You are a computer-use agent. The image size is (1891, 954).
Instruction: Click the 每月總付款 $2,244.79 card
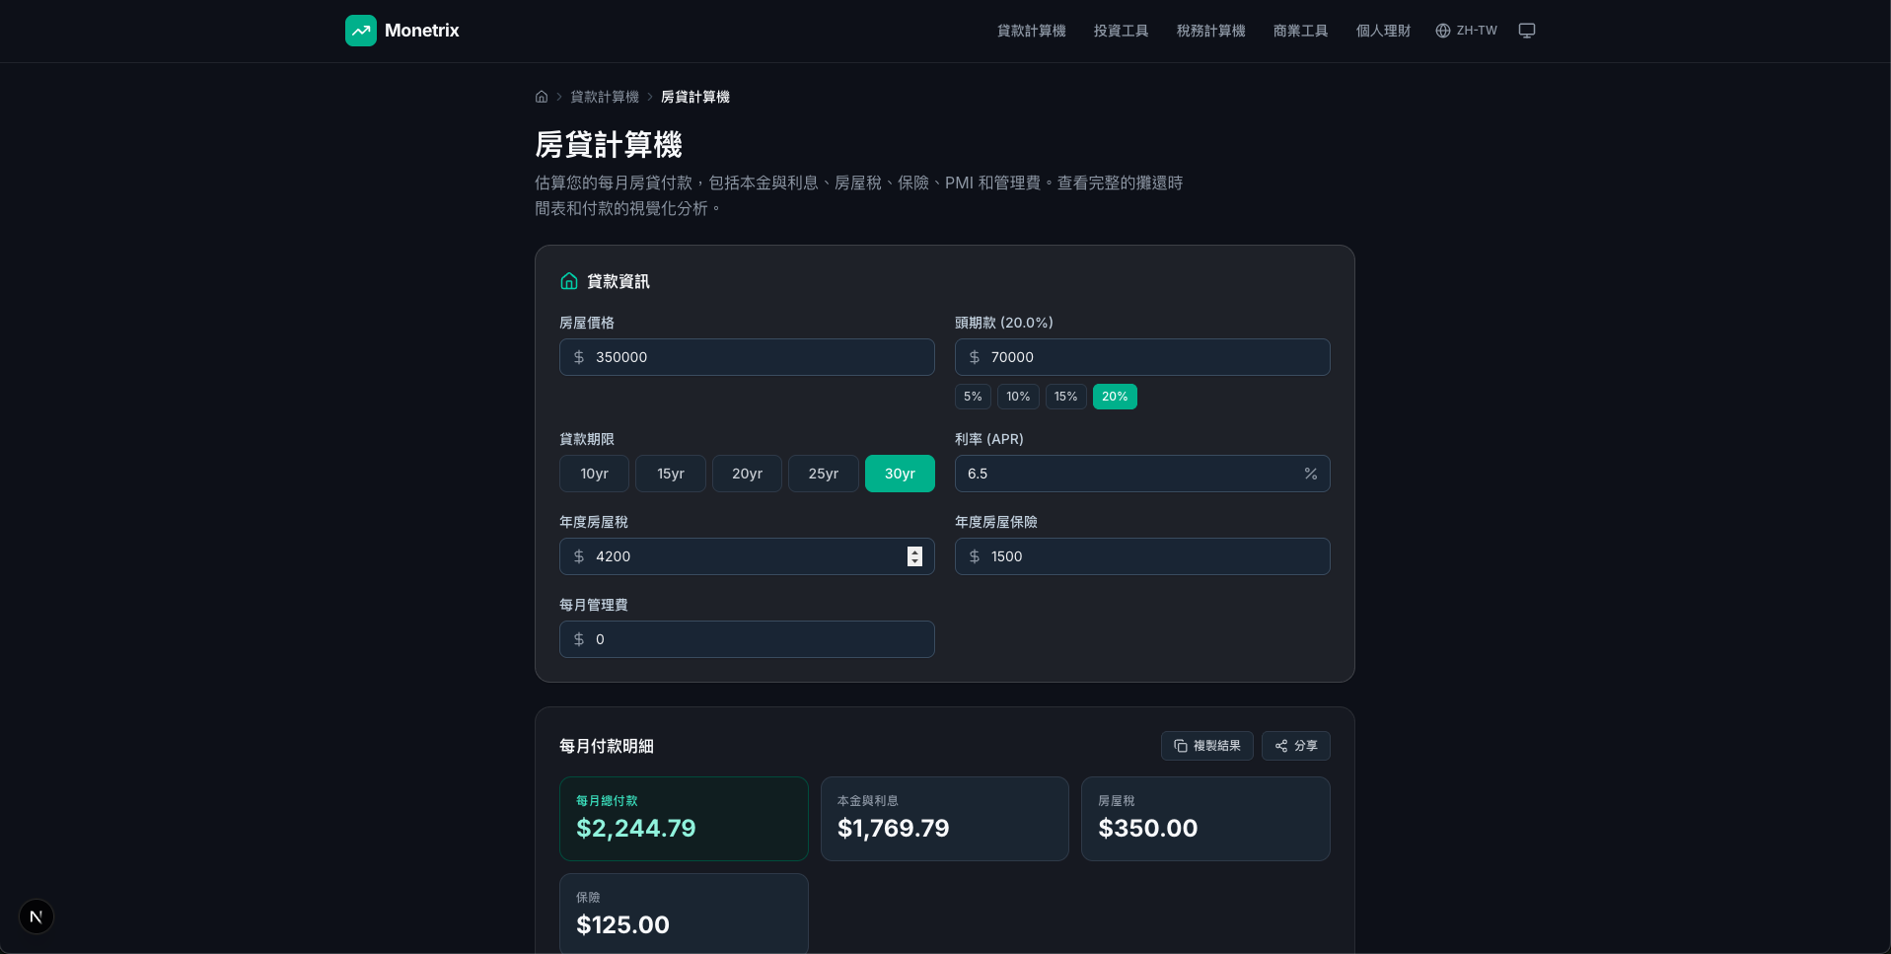coord(684,819)
